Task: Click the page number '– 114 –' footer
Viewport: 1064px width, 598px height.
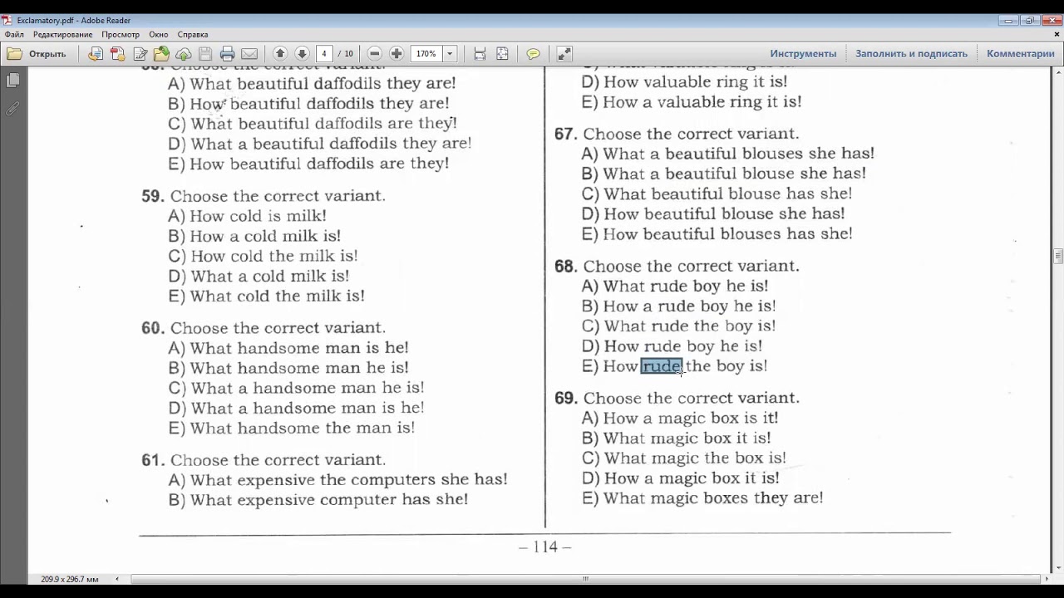Action: (x=544, y=547)
